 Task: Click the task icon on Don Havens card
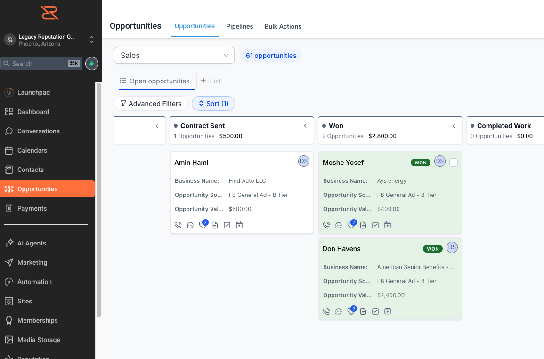pyautogui.click(x=375, y=311)
